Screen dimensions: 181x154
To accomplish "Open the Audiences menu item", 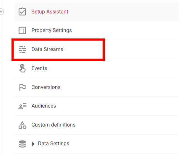I will [97, 106].
